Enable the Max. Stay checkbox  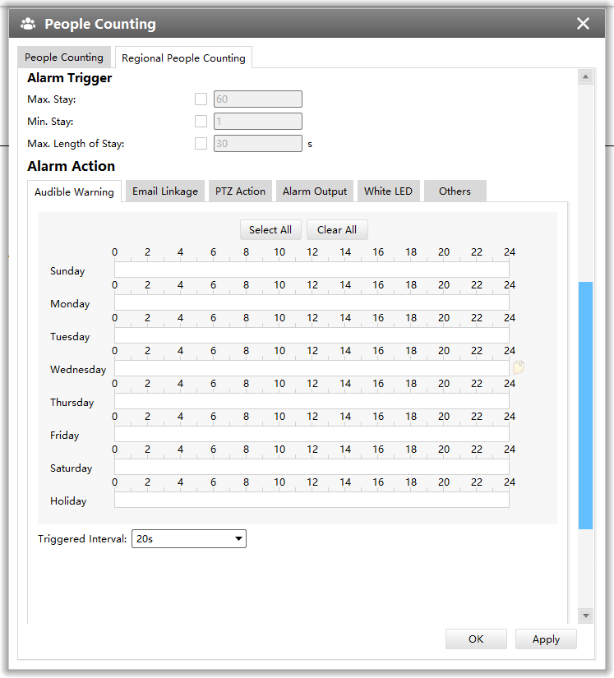pyautogui.click(x=201, y=99)
